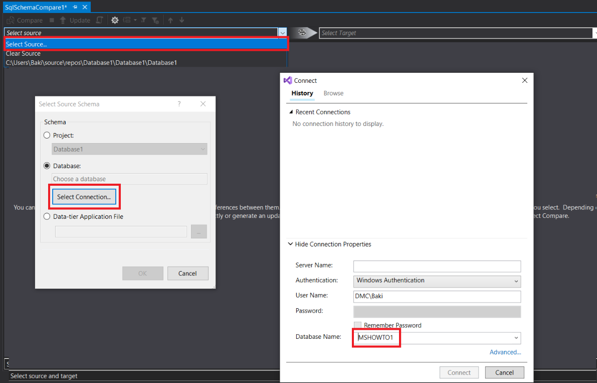Expand the Database Name combo box
The width and height of the screenshot is (597, 383).
point(516,338)
